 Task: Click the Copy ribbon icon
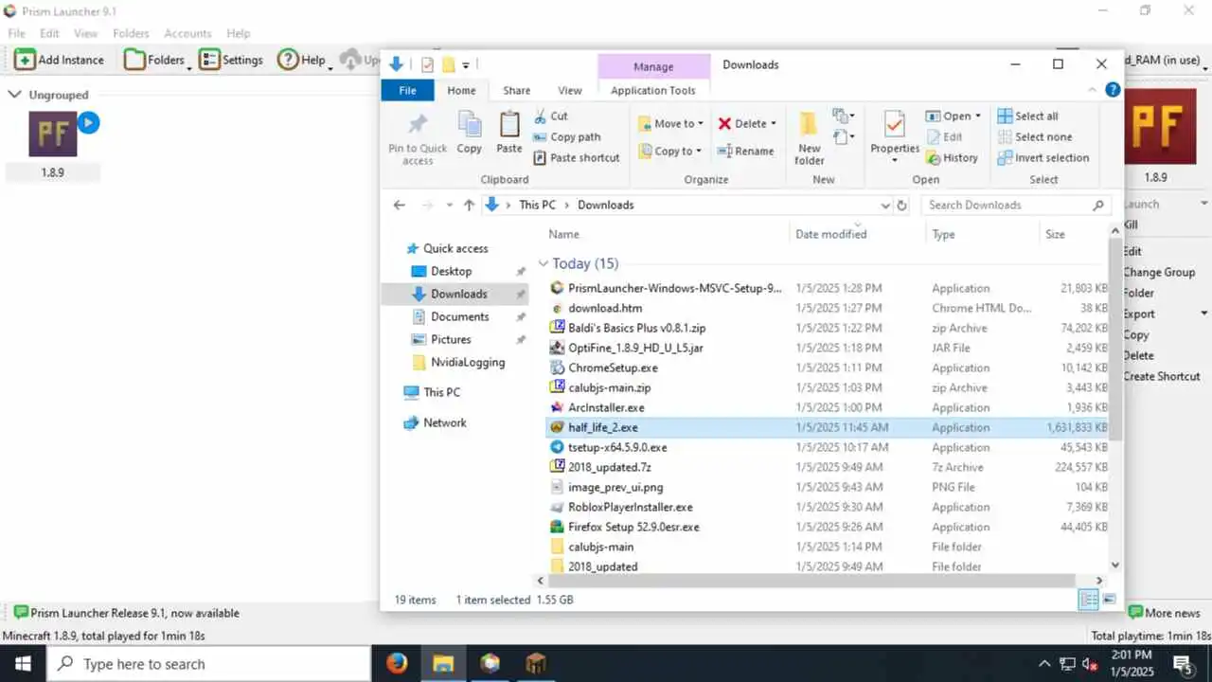470,124
